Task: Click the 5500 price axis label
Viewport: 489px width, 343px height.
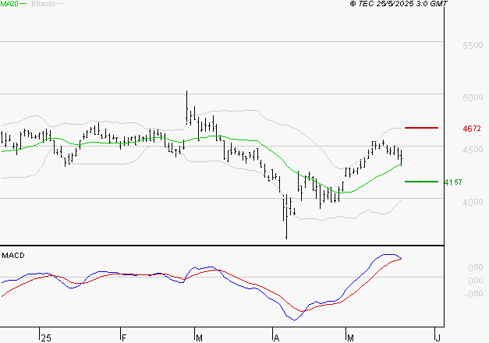Action: (x=471, y=47)
